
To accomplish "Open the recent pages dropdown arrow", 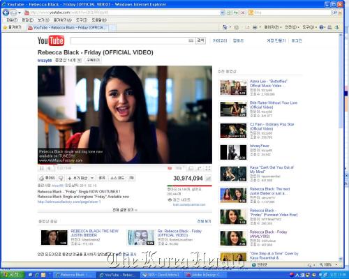I will (x=20, y=13).
